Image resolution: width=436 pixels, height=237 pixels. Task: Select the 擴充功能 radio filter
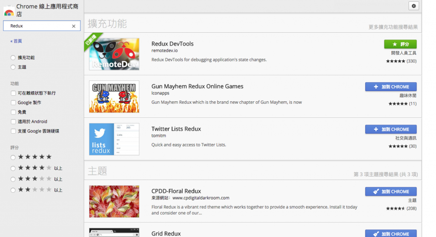click(x=13, y=58)
